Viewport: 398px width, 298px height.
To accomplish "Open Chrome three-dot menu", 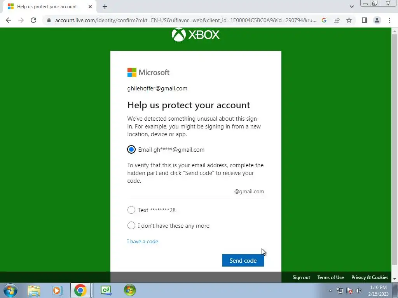I will (389, 20).
